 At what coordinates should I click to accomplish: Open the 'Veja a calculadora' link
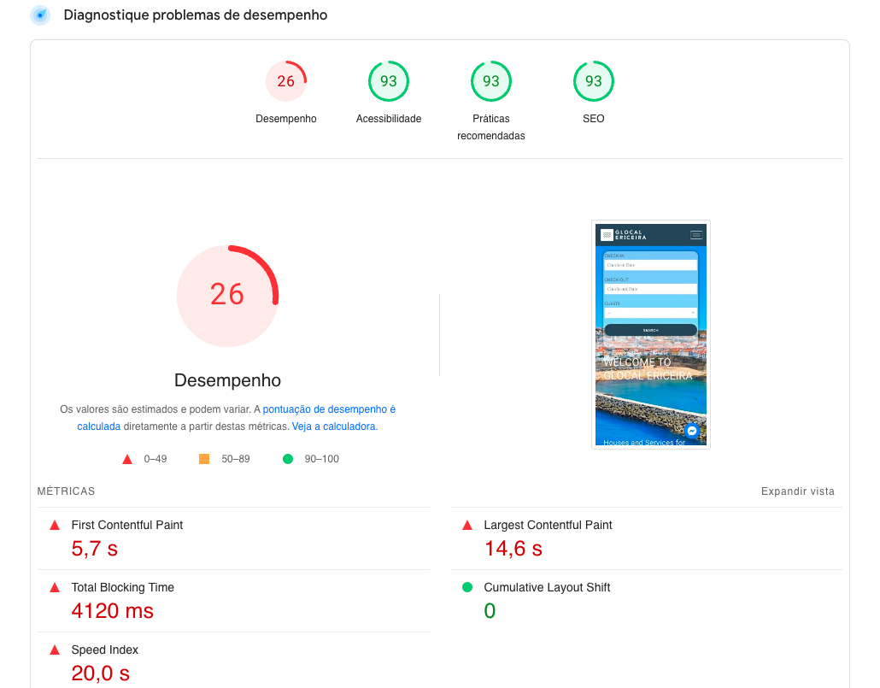click(334, 426)
